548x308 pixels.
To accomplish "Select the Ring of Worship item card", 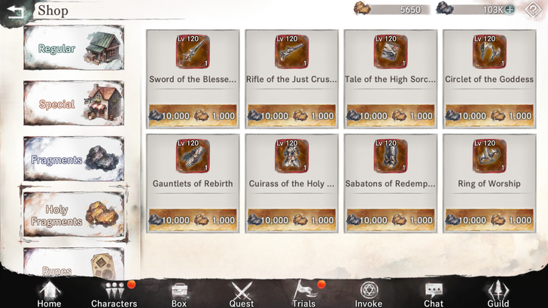I will click(489, 183).
